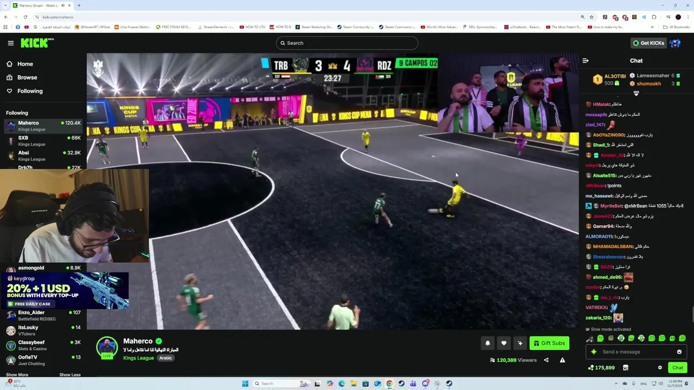The image size is (694, 390).
Task: Open new browser tab plus button
Action: point(79,5)
